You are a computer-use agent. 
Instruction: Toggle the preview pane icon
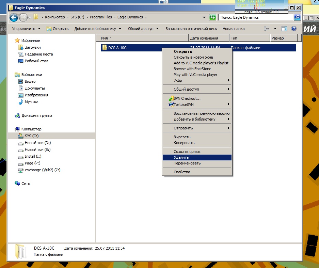[x=284, y=29]
